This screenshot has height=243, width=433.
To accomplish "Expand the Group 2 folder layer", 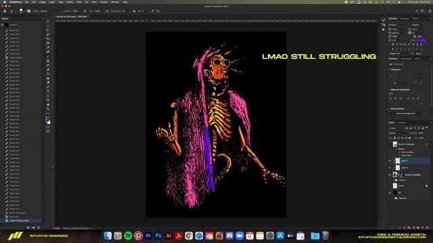I will click(394, 180).
